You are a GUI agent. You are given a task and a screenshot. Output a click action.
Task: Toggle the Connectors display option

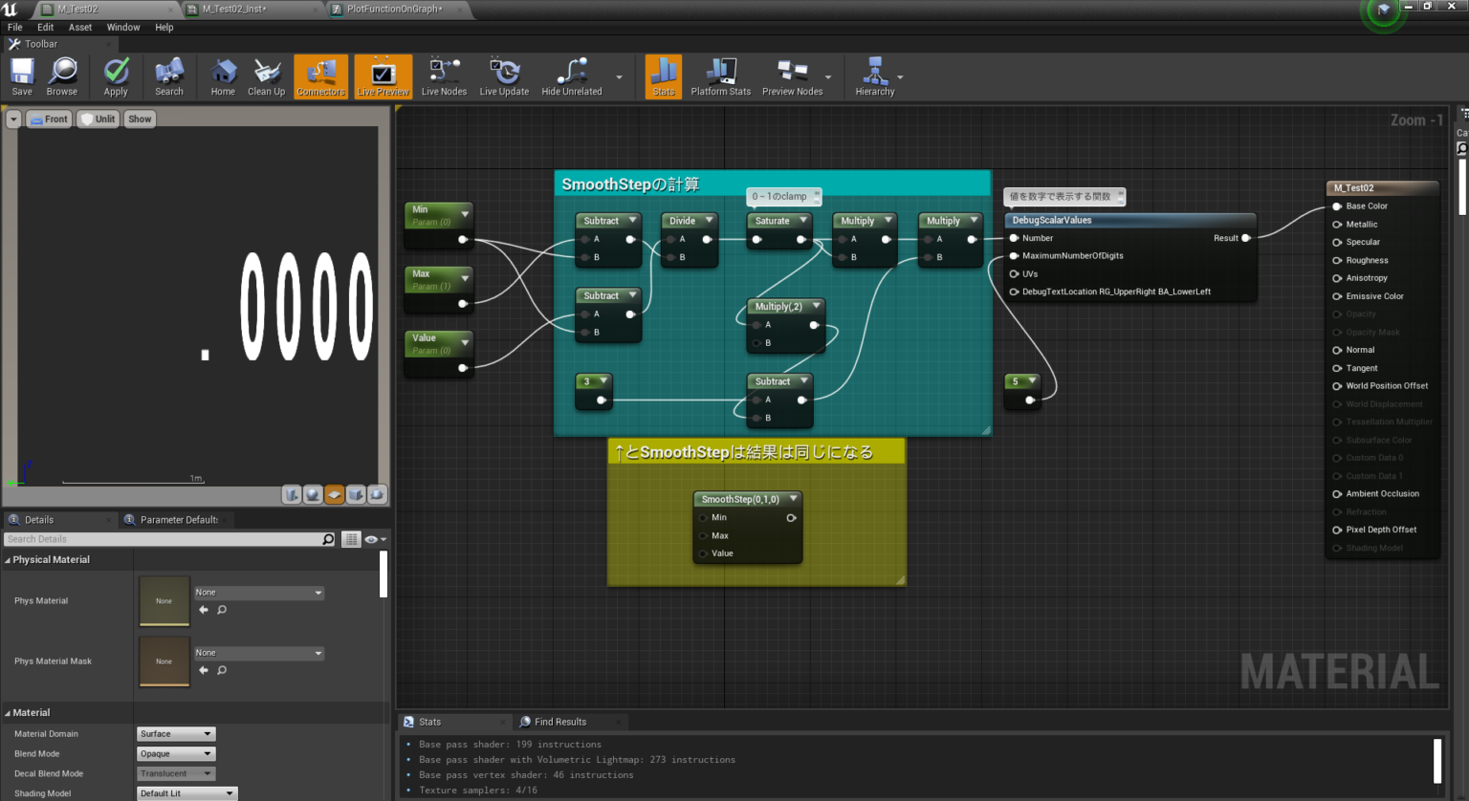[320, 76]
